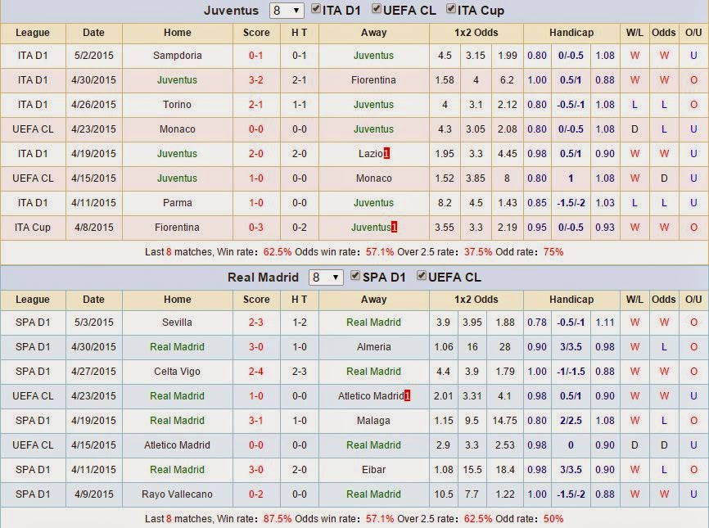Viewport: 709px width, 528px height.
Task: Click Almeria away team
Action: (373, 347)
